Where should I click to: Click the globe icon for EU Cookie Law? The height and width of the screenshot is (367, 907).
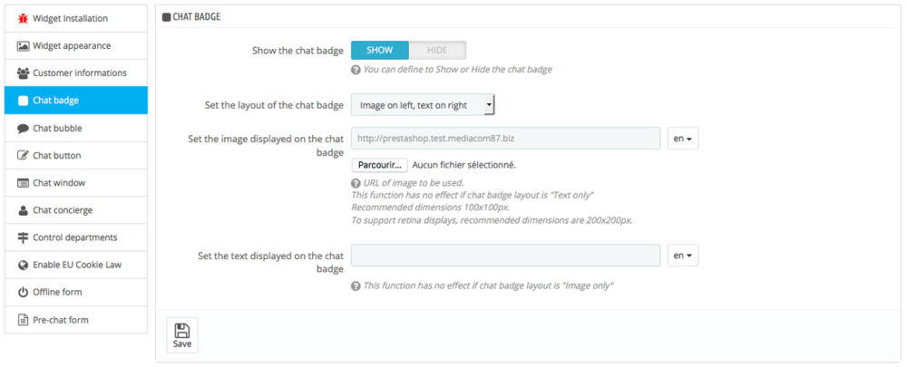[x=24, y=265]
